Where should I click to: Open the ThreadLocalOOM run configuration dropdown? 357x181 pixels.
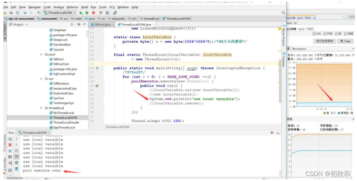pyautogui.click(x=60, y=13)
